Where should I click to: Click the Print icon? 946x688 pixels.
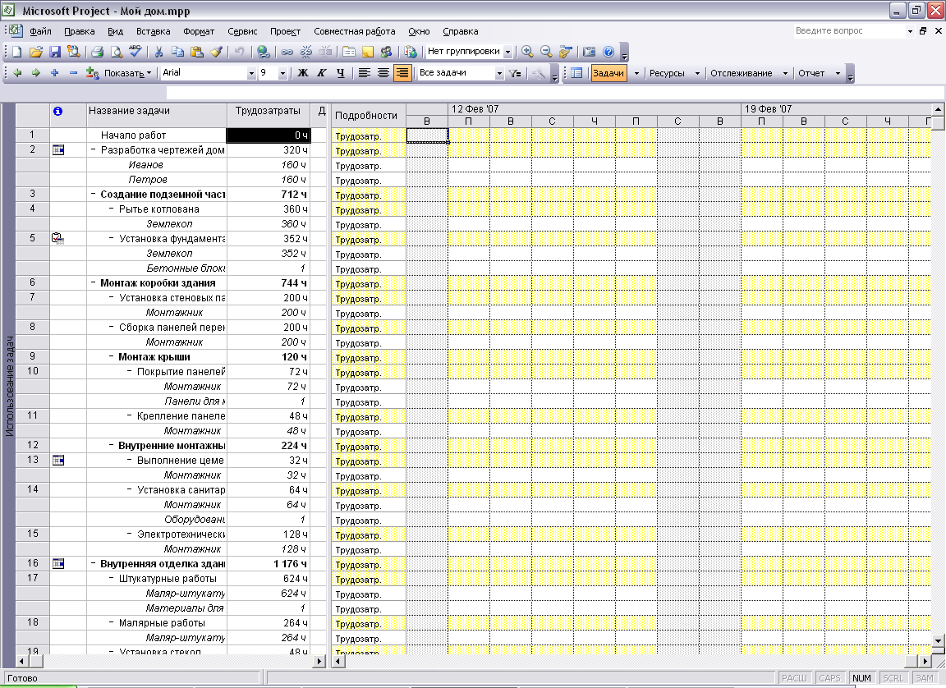click(x=97, y=52)
